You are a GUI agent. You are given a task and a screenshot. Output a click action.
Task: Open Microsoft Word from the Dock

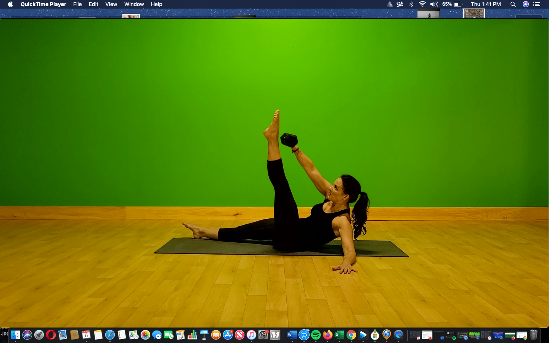[x=292, y=335]
